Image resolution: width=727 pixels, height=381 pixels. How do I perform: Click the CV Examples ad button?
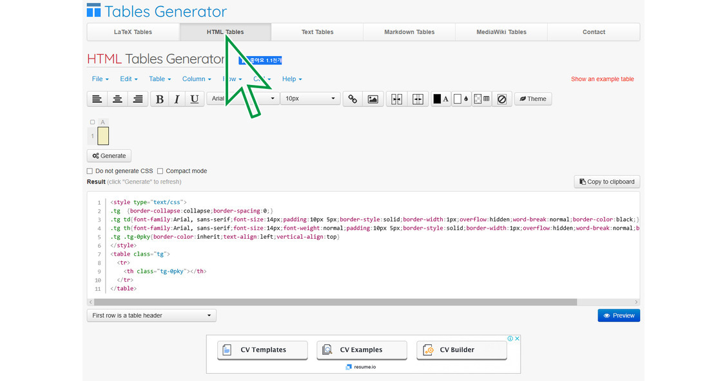tap(362, 350)
